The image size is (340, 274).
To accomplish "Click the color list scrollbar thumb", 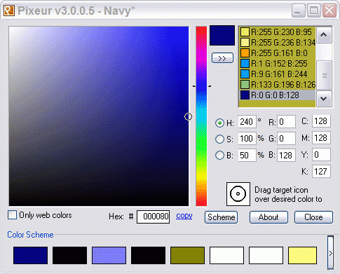I will point(324,75).
